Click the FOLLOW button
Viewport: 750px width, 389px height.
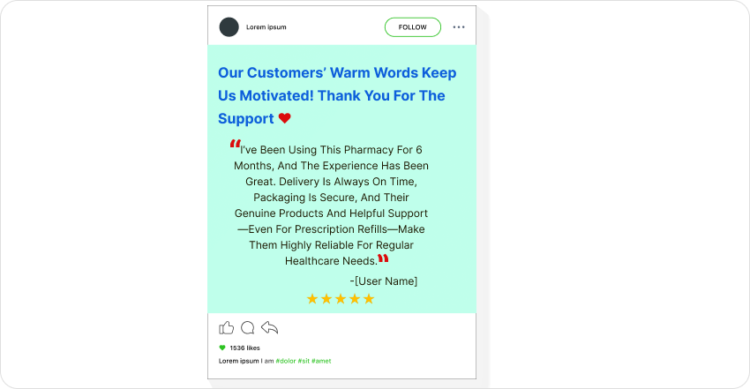point(413,27)
